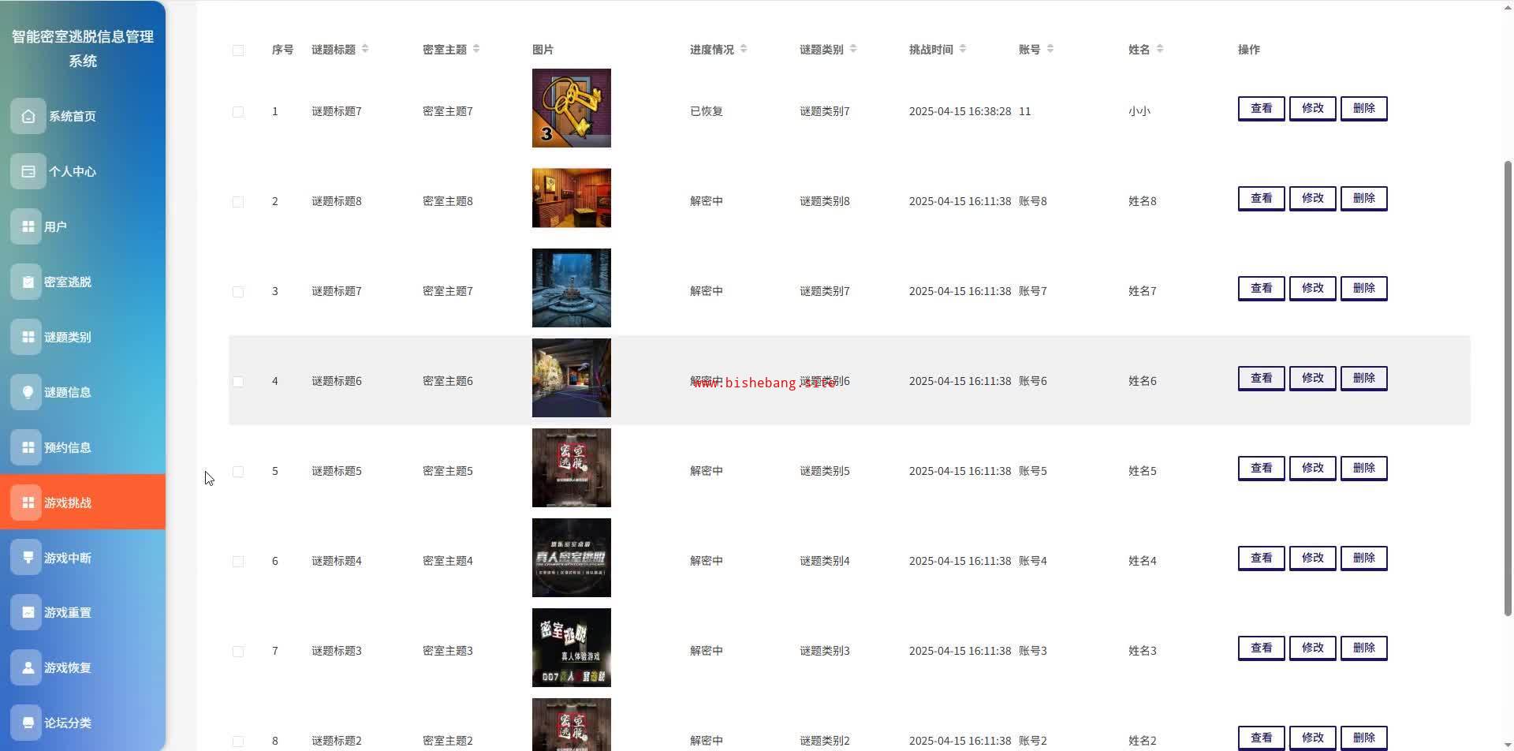This screenshot has height=751, width=1514.
Task: Open the golden key thumbnail image
Action: (572, 108)
